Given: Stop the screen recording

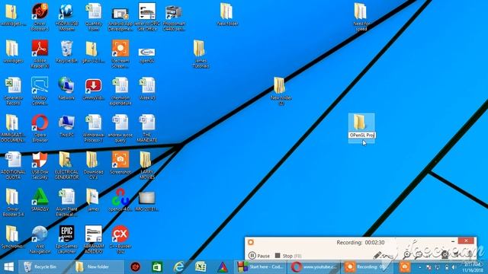Looking at the screenshot, I should click(x=288, y=256).
